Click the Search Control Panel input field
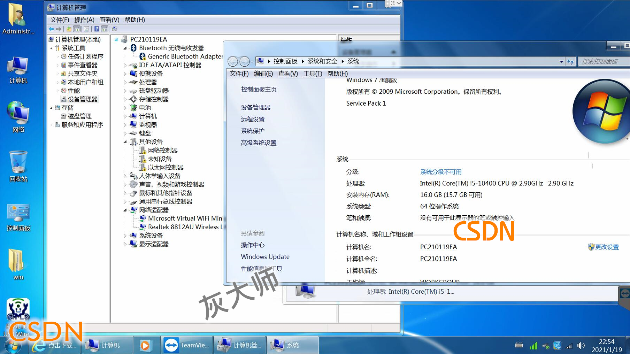This screenshot has width=630, height=354. (605, 62)
